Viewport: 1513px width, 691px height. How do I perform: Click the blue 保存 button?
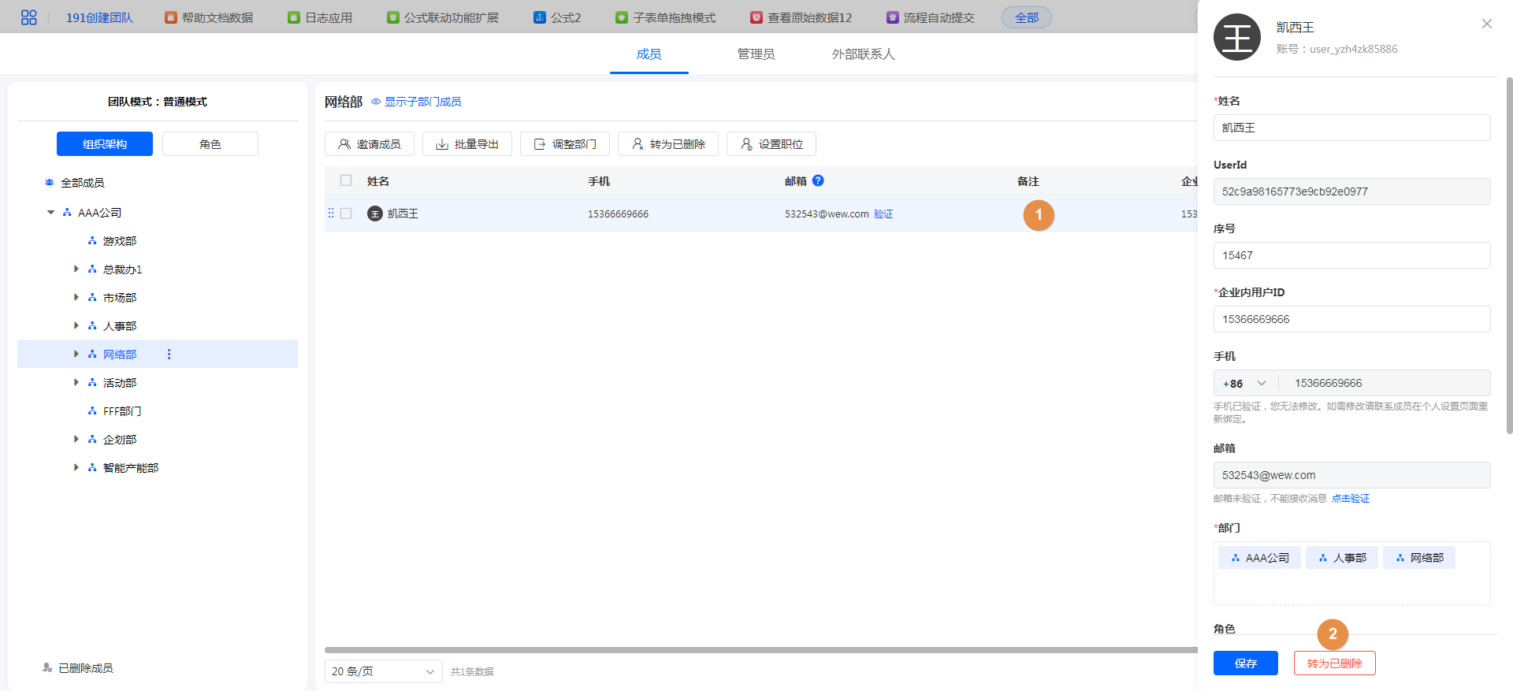pos(1245,663)
